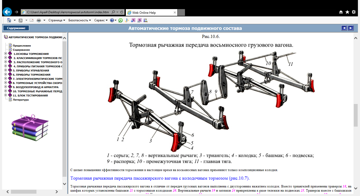Viewport: 360px width, 196px height.
Task: Click the address bar with the index.htm path
Action: 68,12
